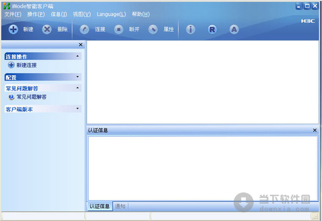Switch to the 通知 tab
Screen dimensions: 322x221
120,206
